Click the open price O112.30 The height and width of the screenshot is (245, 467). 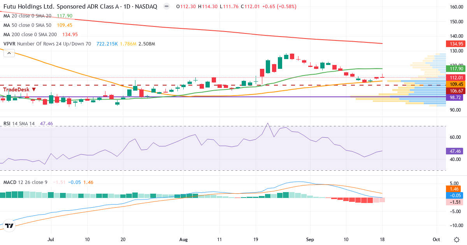click(x=186, y=7)
